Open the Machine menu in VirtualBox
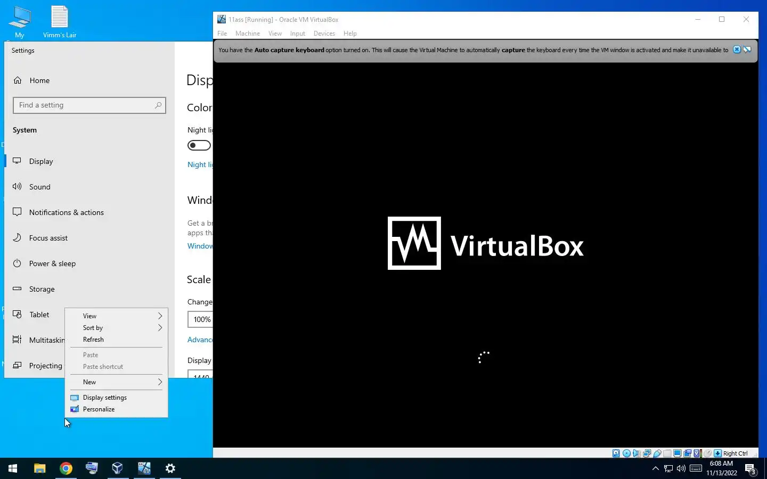 click(248, 34)
